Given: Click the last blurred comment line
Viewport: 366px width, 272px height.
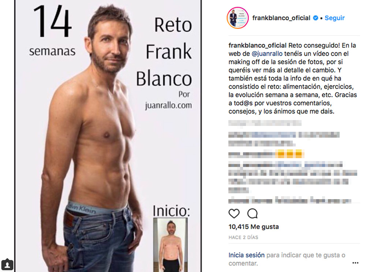Looking at the screenshot, I should coord(290,200).
